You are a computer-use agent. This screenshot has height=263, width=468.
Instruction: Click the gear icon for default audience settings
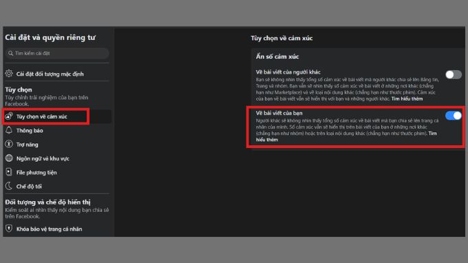click(x=9, y=74)
